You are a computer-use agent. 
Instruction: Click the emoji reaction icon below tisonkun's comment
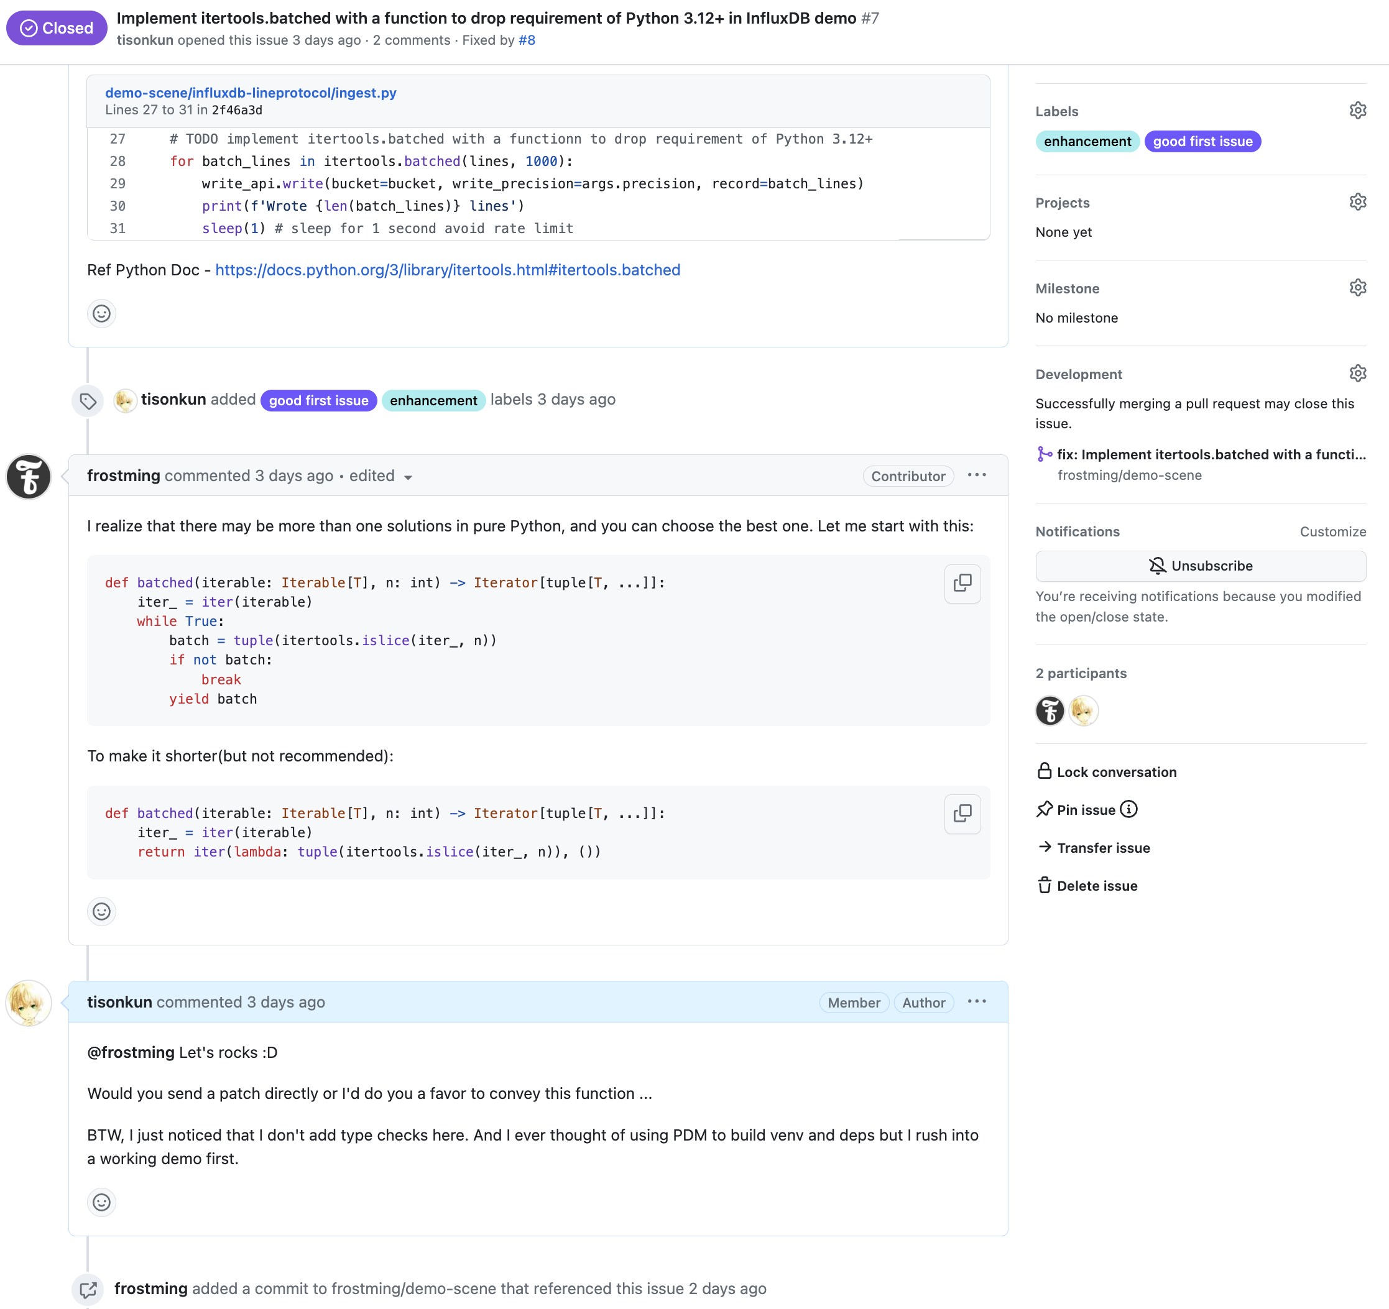(101, 1202)
